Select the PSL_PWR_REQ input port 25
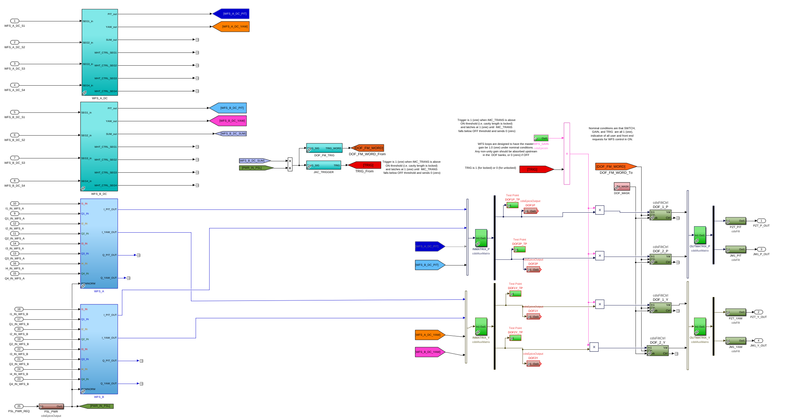This screenshot has width=785, height=420. [19, 406]
